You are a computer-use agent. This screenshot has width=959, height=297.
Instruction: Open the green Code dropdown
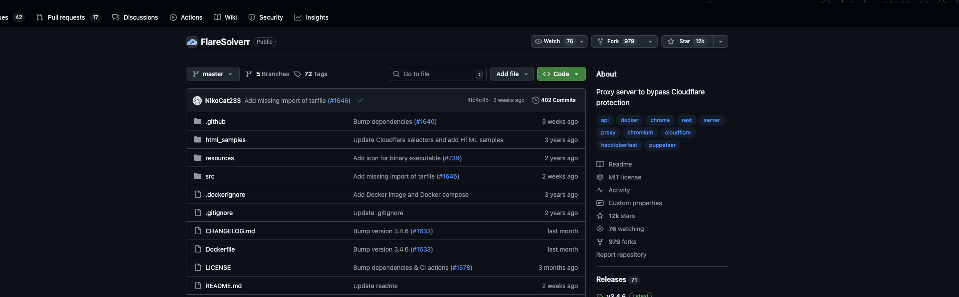pos(561,74)
